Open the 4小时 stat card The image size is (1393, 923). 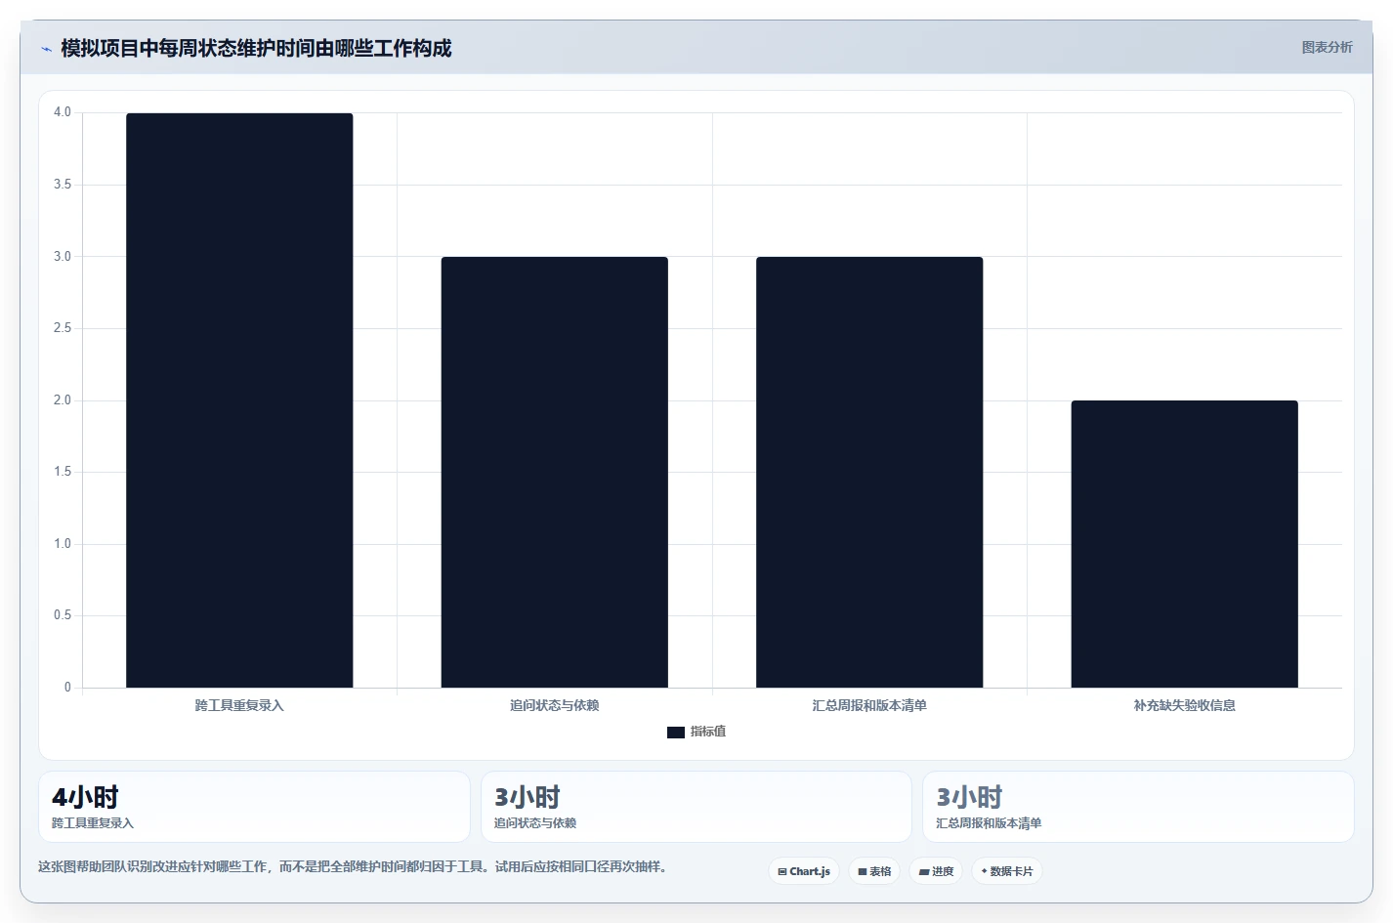pyautogui.click(x=254, y=807)
